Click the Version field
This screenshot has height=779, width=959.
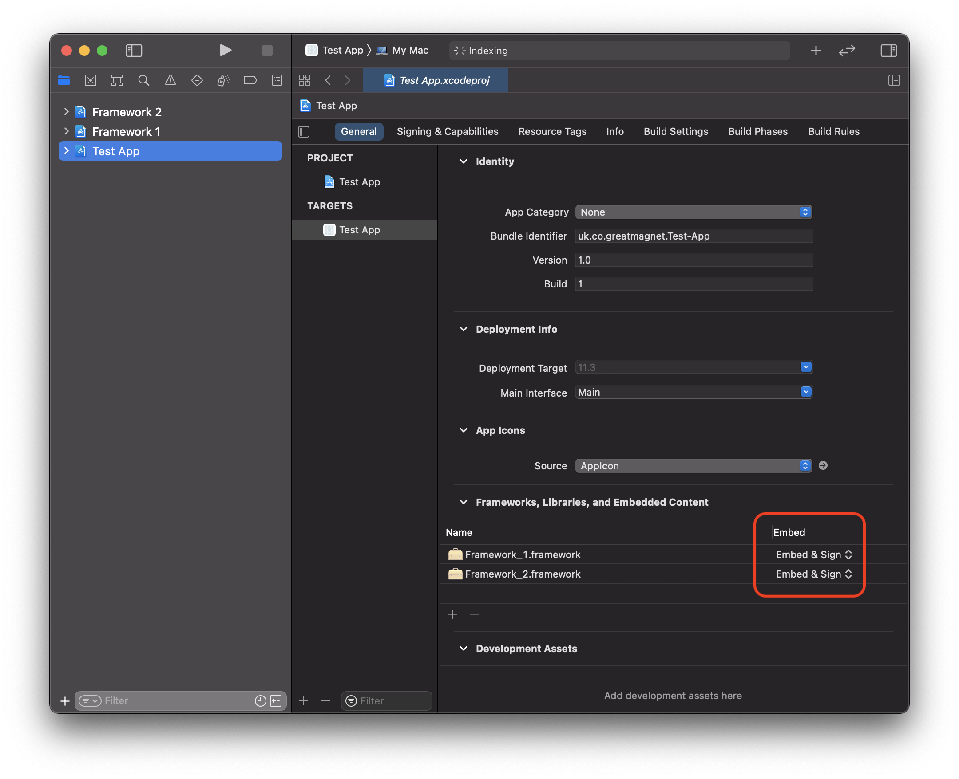[693, 260]
